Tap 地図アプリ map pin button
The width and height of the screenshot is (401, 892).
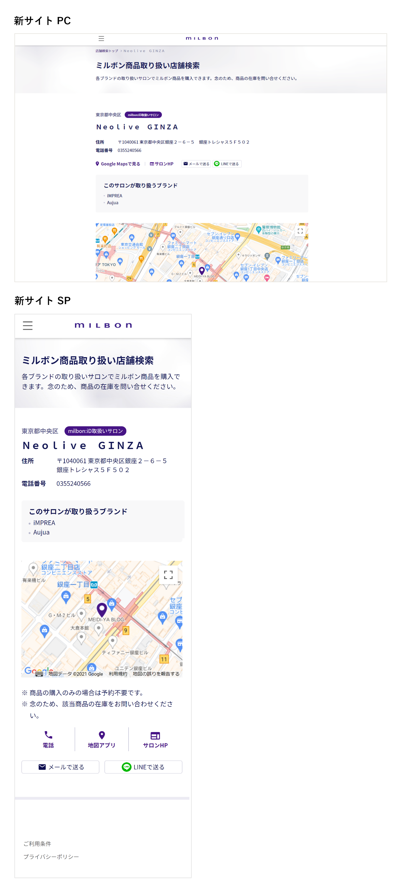pyautogui.click(x=101, y=739)
